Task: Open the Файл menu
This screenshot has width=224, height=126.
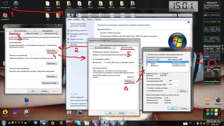Action: [69, 19]
